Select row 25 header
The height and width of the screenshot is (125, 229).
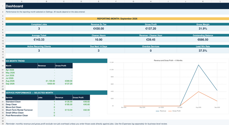[3, 81]
